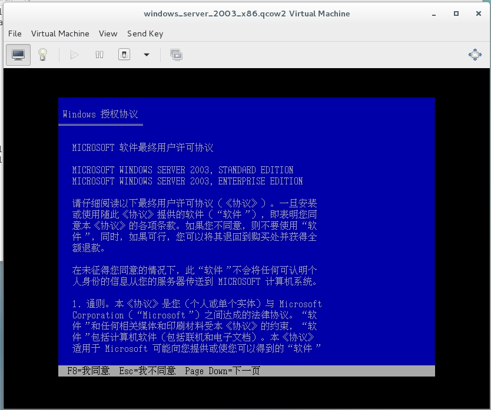The width and height of the screenshot is (491, 410).
Task: Pause the virtual machine
Action: [x=99, y=55]
